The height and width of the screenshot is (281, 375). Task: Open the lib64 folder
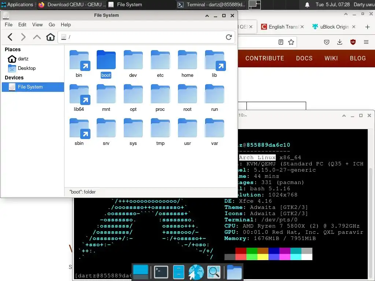pos(79,98)
